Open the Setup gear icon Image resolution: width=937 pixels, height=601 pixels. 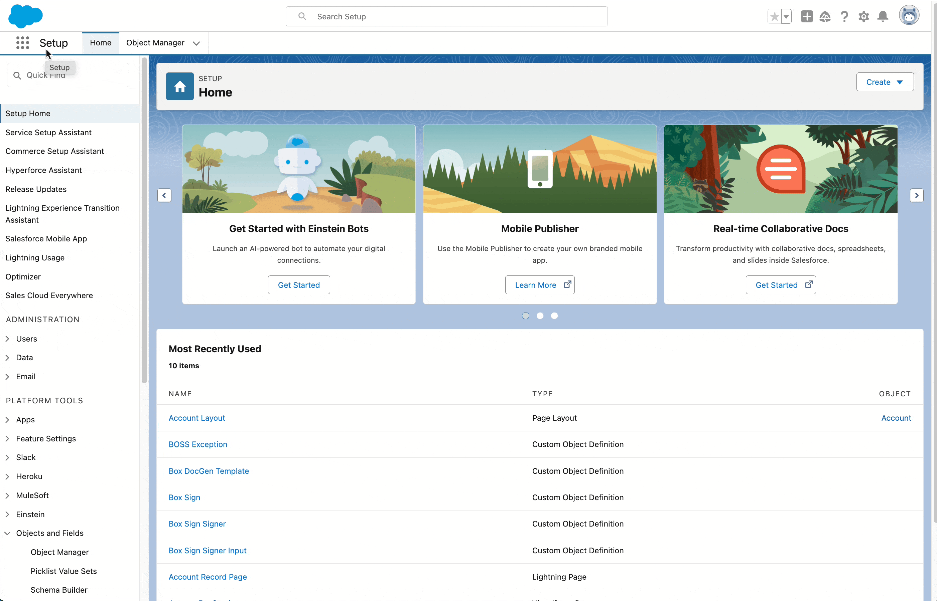(x=863, y=16)
